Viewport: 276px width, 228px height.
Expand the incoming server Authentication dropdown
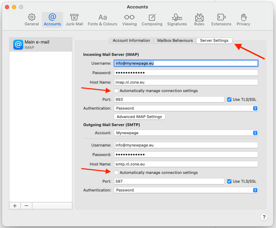[186, 108]
